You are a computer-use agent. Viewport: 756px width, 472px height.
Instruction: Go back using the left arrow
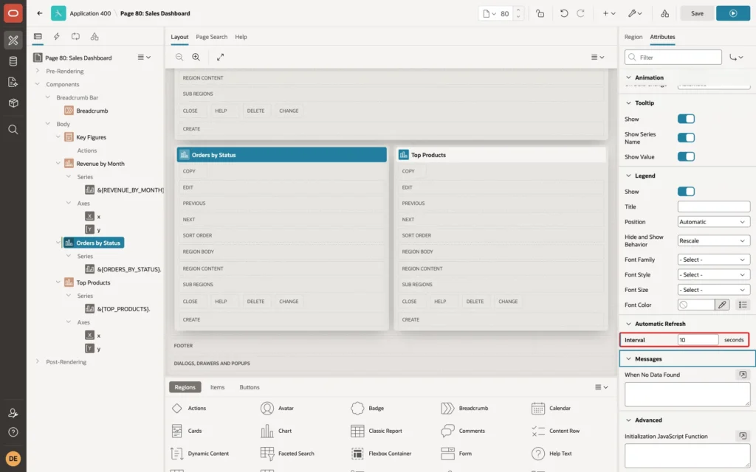coord(40,13)
